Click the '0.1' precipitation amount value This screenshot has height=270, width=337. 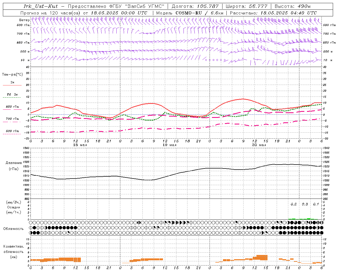[316, 204]
